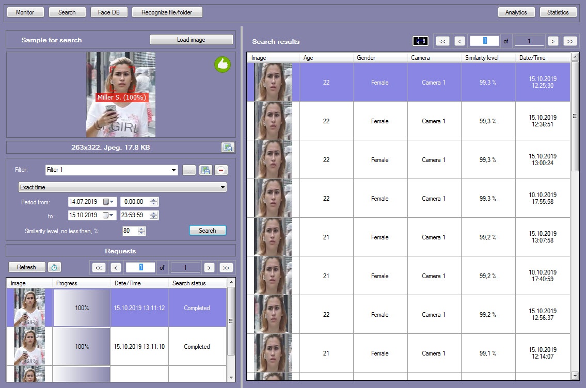Print the search results with the printer icon

(420, 41)
